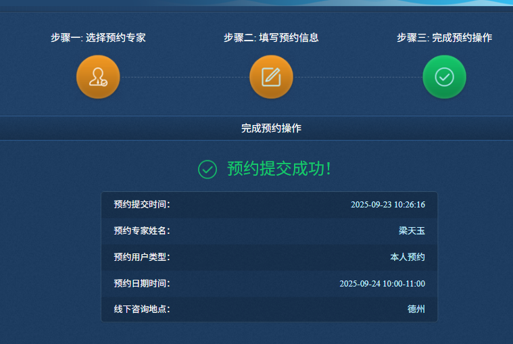Screen dimensions: 513x344
Task: Click the 完成预约操作 section header bar
Action: [270, 128]
